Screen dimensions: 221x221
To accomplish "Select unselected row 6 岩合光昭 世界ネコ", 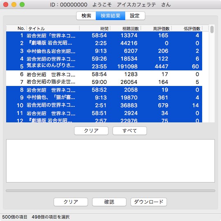I will coord(104,74).
